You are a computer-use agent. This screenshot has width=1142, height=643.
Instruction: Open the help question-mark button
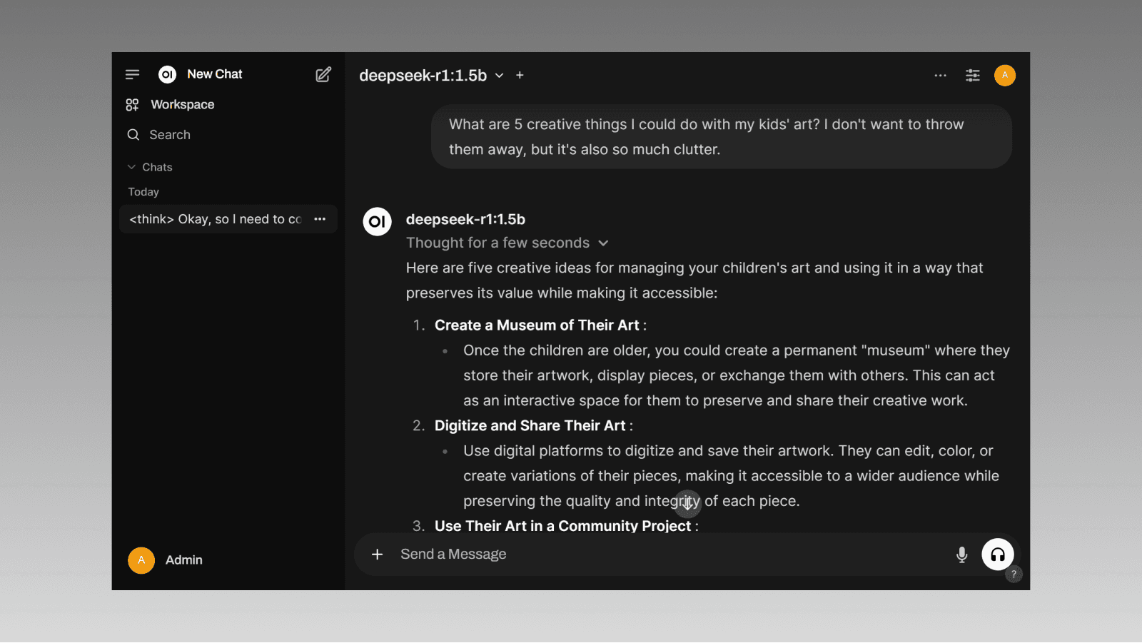(x=1014, y=574)
